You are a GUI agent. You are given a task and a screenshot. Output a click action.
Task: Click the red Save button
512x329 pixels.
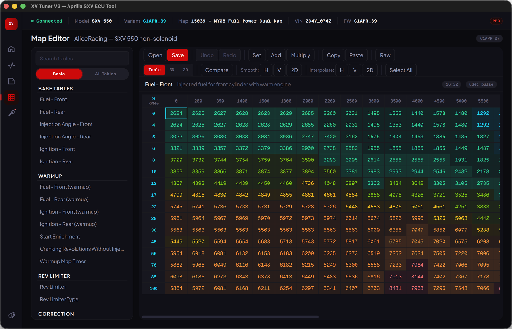pyautogui.click(x=178, y=55)
